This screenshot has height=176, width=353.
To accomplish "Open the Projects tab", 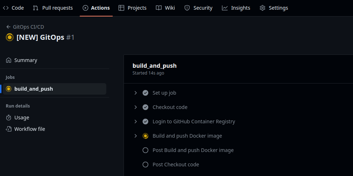I will tap(133, 8).
